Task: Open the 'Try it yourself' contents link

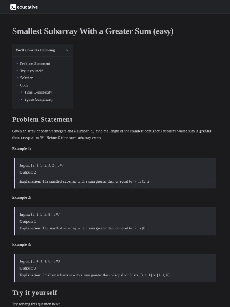Action: click(31, 71)
